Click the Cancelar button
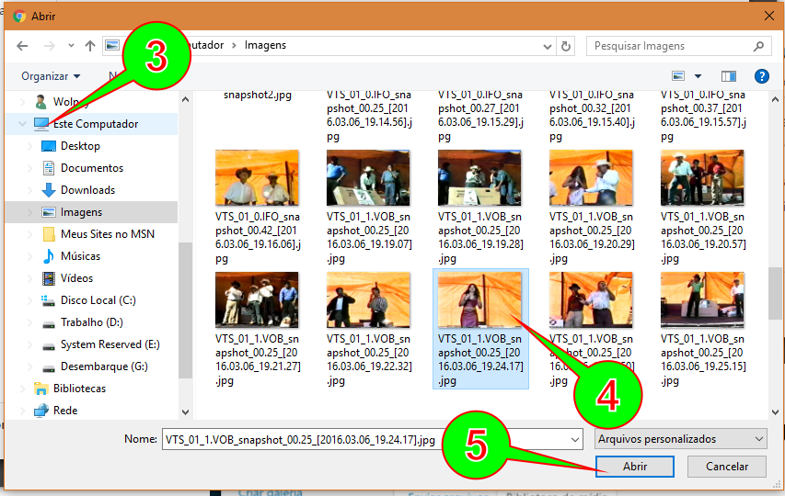The width and height of the screenshot is (785, 496). click(x=726, y=466)
